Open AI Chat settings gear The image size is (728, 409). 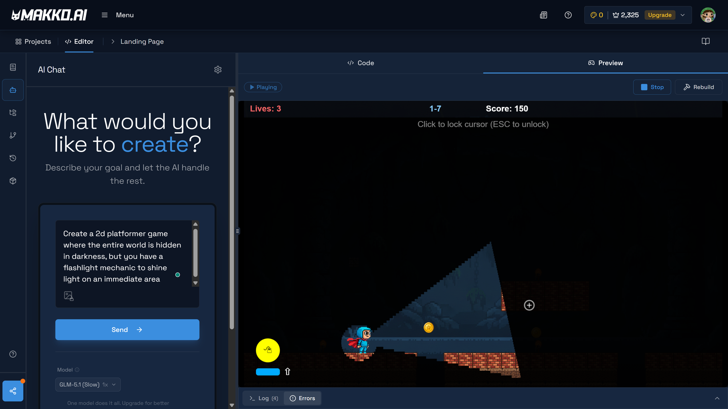218,69
